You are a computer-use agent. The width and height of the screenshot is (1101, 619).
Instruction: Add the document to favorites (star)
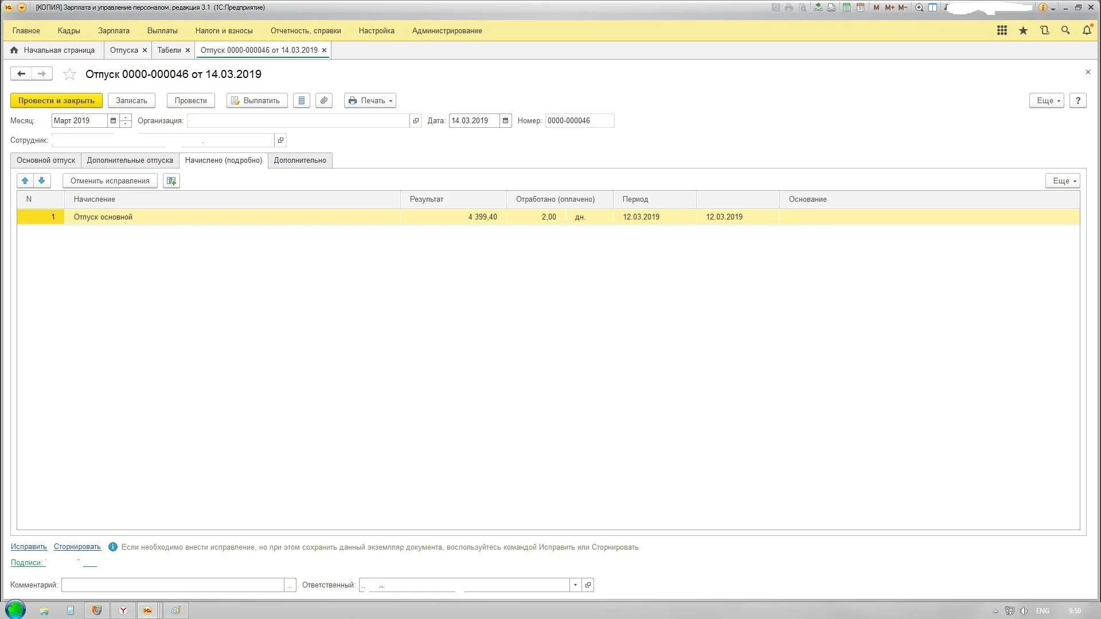coord(69,75)
